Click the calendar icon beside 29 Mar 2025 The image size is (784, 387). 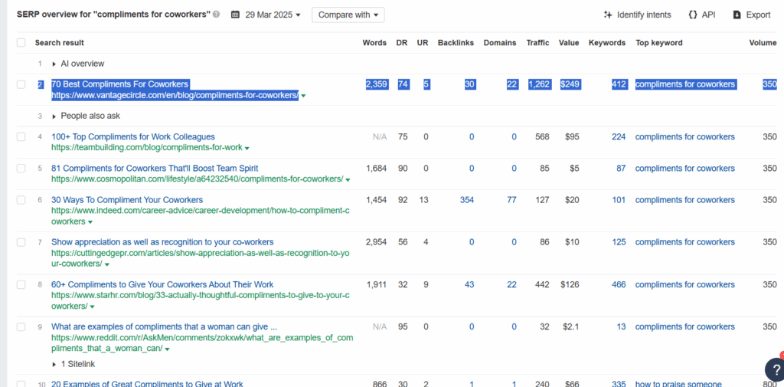pos(235,15)
